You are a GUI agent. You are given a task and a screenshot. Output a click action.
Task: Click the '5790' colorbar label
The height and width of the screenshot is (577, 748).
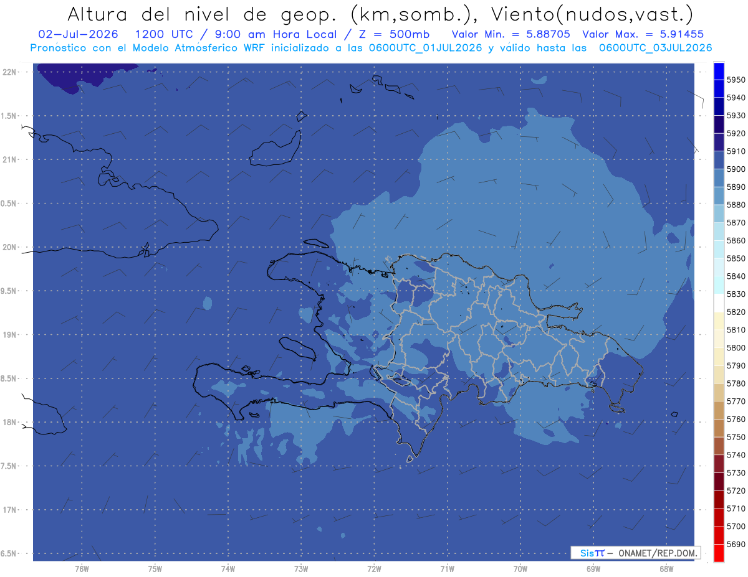pos(736,365)
